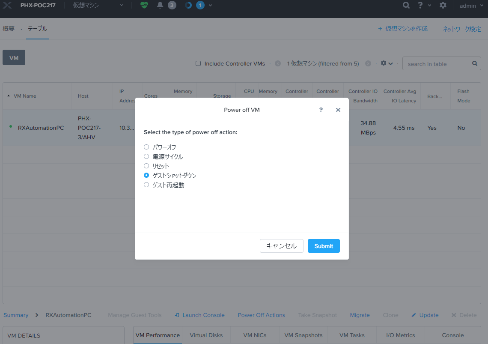Open cluster health heart icon

(x=144, y=6)
